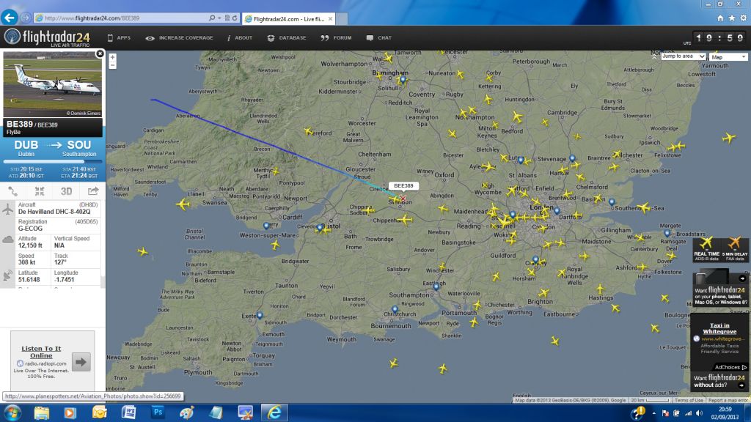Select the Flightradar24.com Live flight tab

pos(289,18)
